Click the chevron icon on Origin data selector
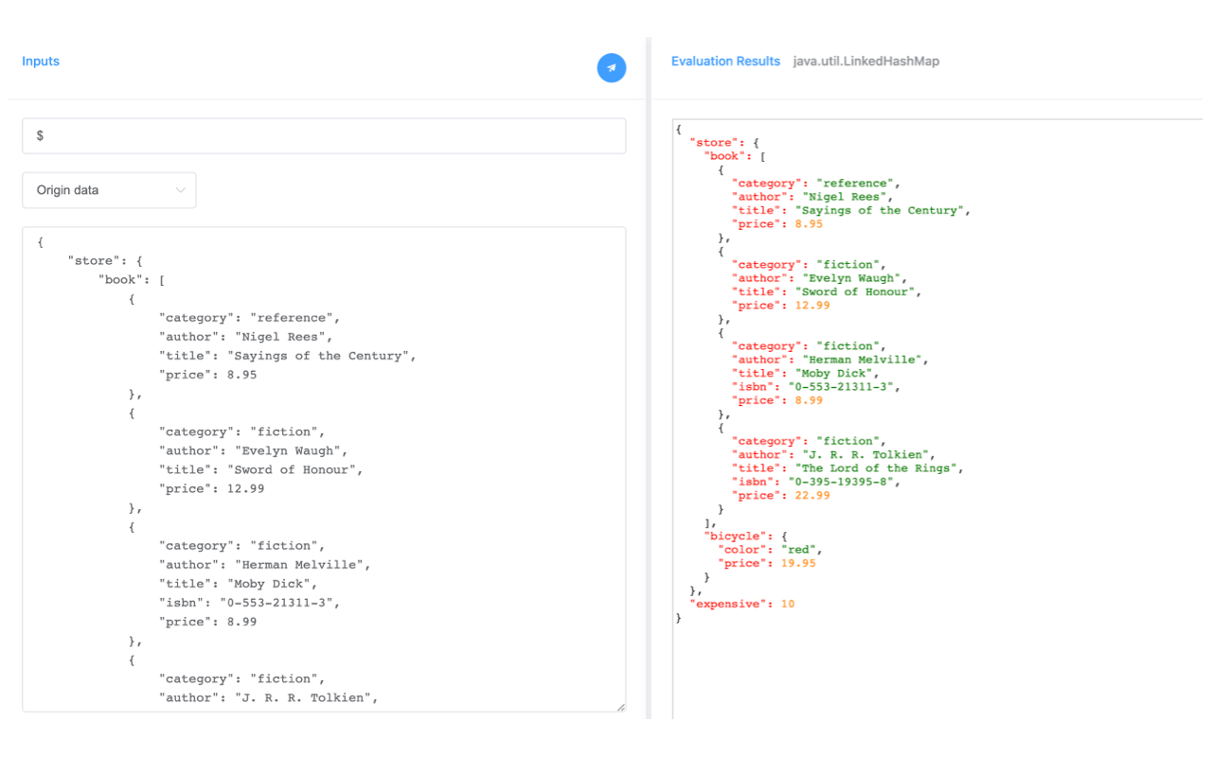Screen dimensions: 1212x757 (180, 189)
